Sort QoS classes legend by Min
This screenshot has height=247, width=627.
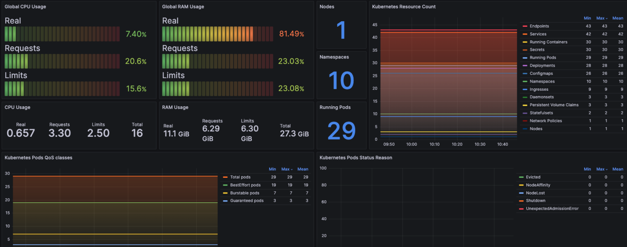click(x=272, y=169)
